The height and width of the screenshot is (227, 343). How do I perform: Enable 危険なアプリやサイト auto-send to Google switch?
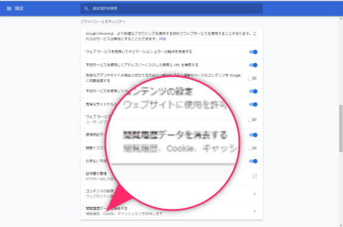[252, 78]
